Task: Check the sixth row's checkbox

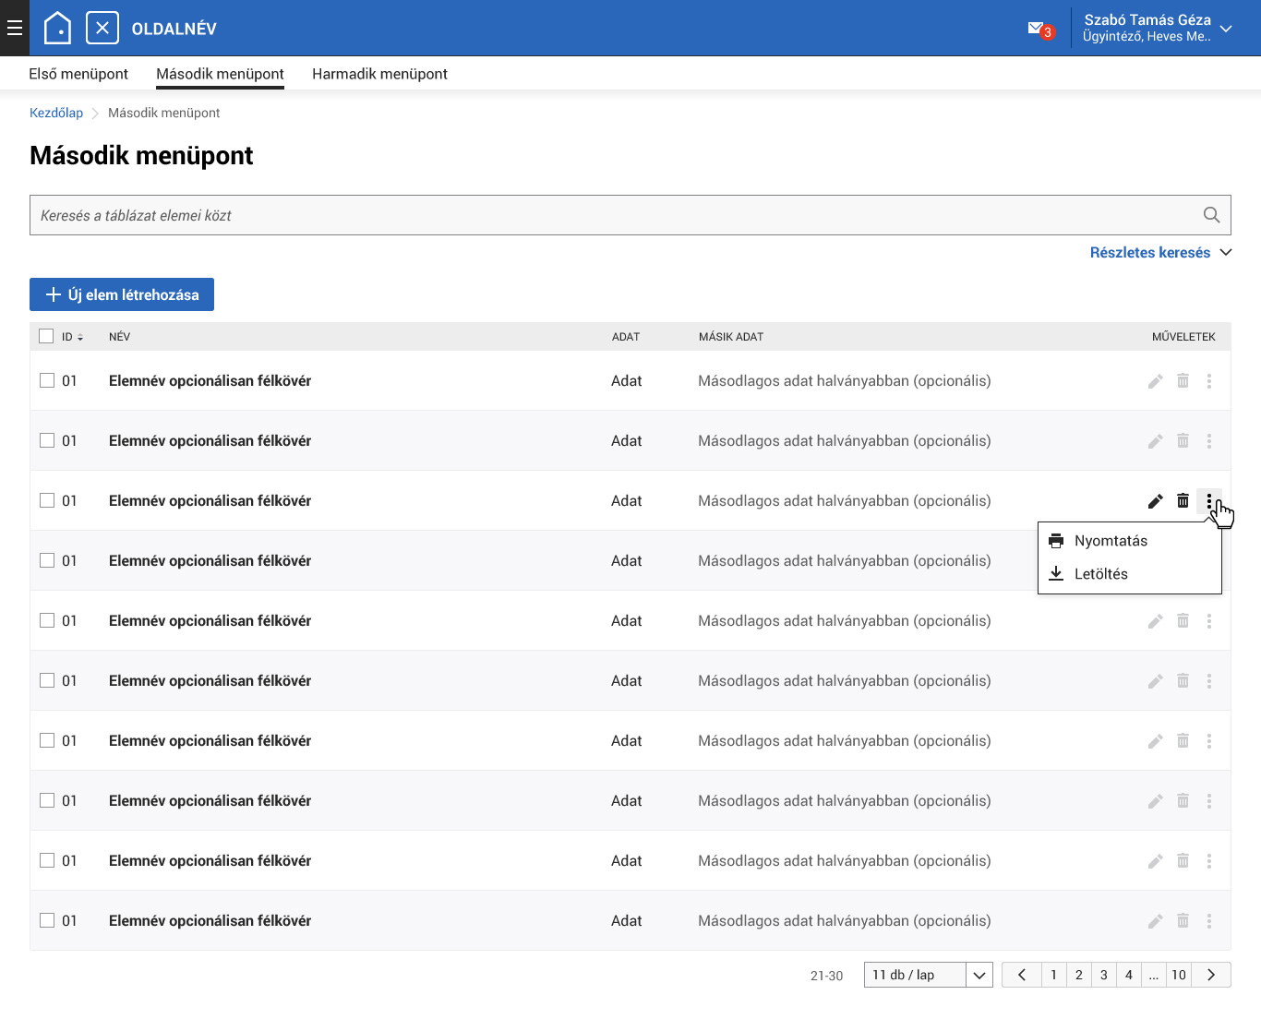Action: point(47,680)
